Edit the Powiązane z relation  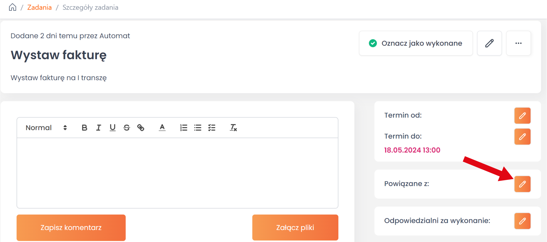pos(522,184)
